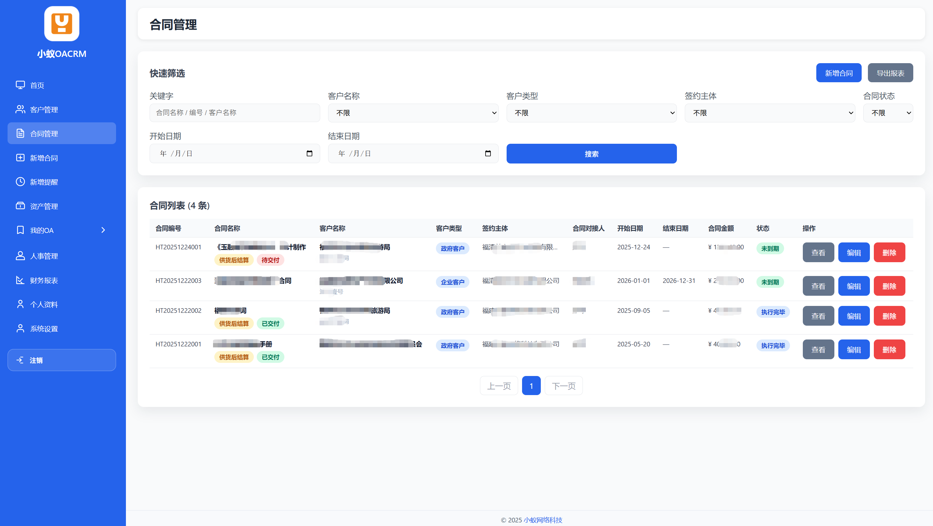This screenshot has width=933, height=526.
Task: Delete contract HT20251222003
Action: (x=889, y=286)
